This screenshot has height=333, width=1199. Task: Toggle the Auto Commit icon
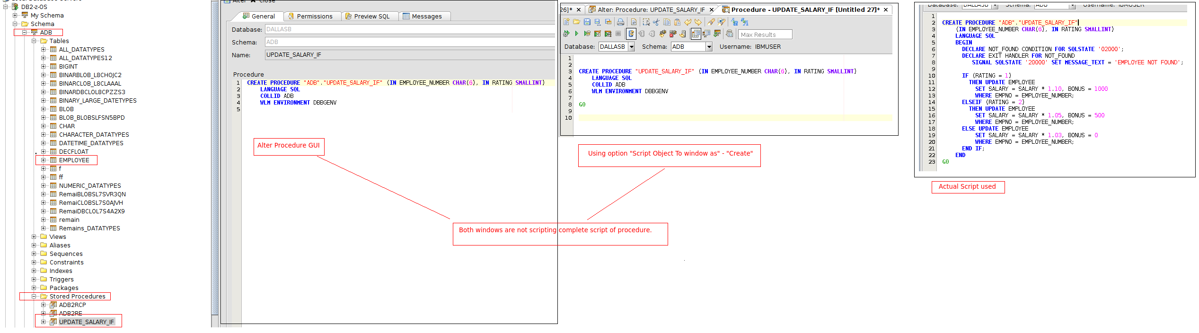pos(631,34)
